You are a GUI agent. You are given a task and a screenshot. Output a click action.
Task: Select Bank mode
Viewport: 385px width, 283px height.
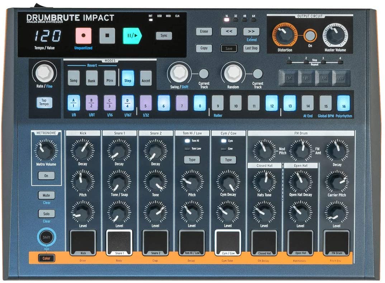pos(91,78)
